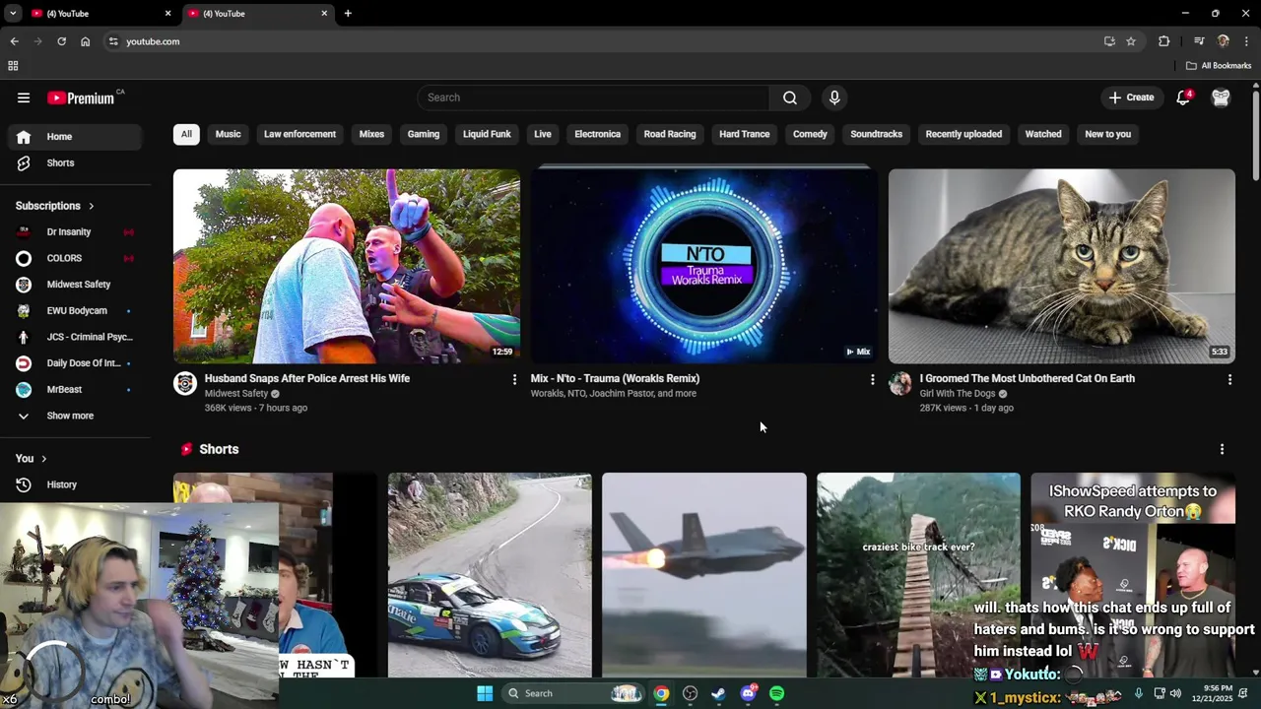This screenshot has width=1261, height=709.
Task: Click the browser address bar
Action: tap(601, 41)
